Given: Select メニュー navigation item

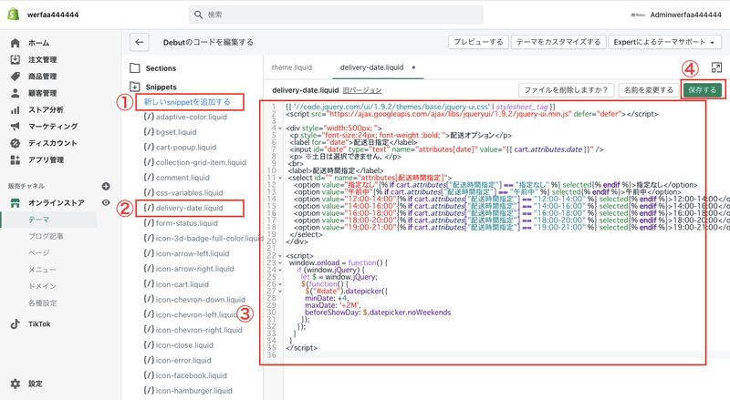Looking at the screenshot, I should [42, 270].
